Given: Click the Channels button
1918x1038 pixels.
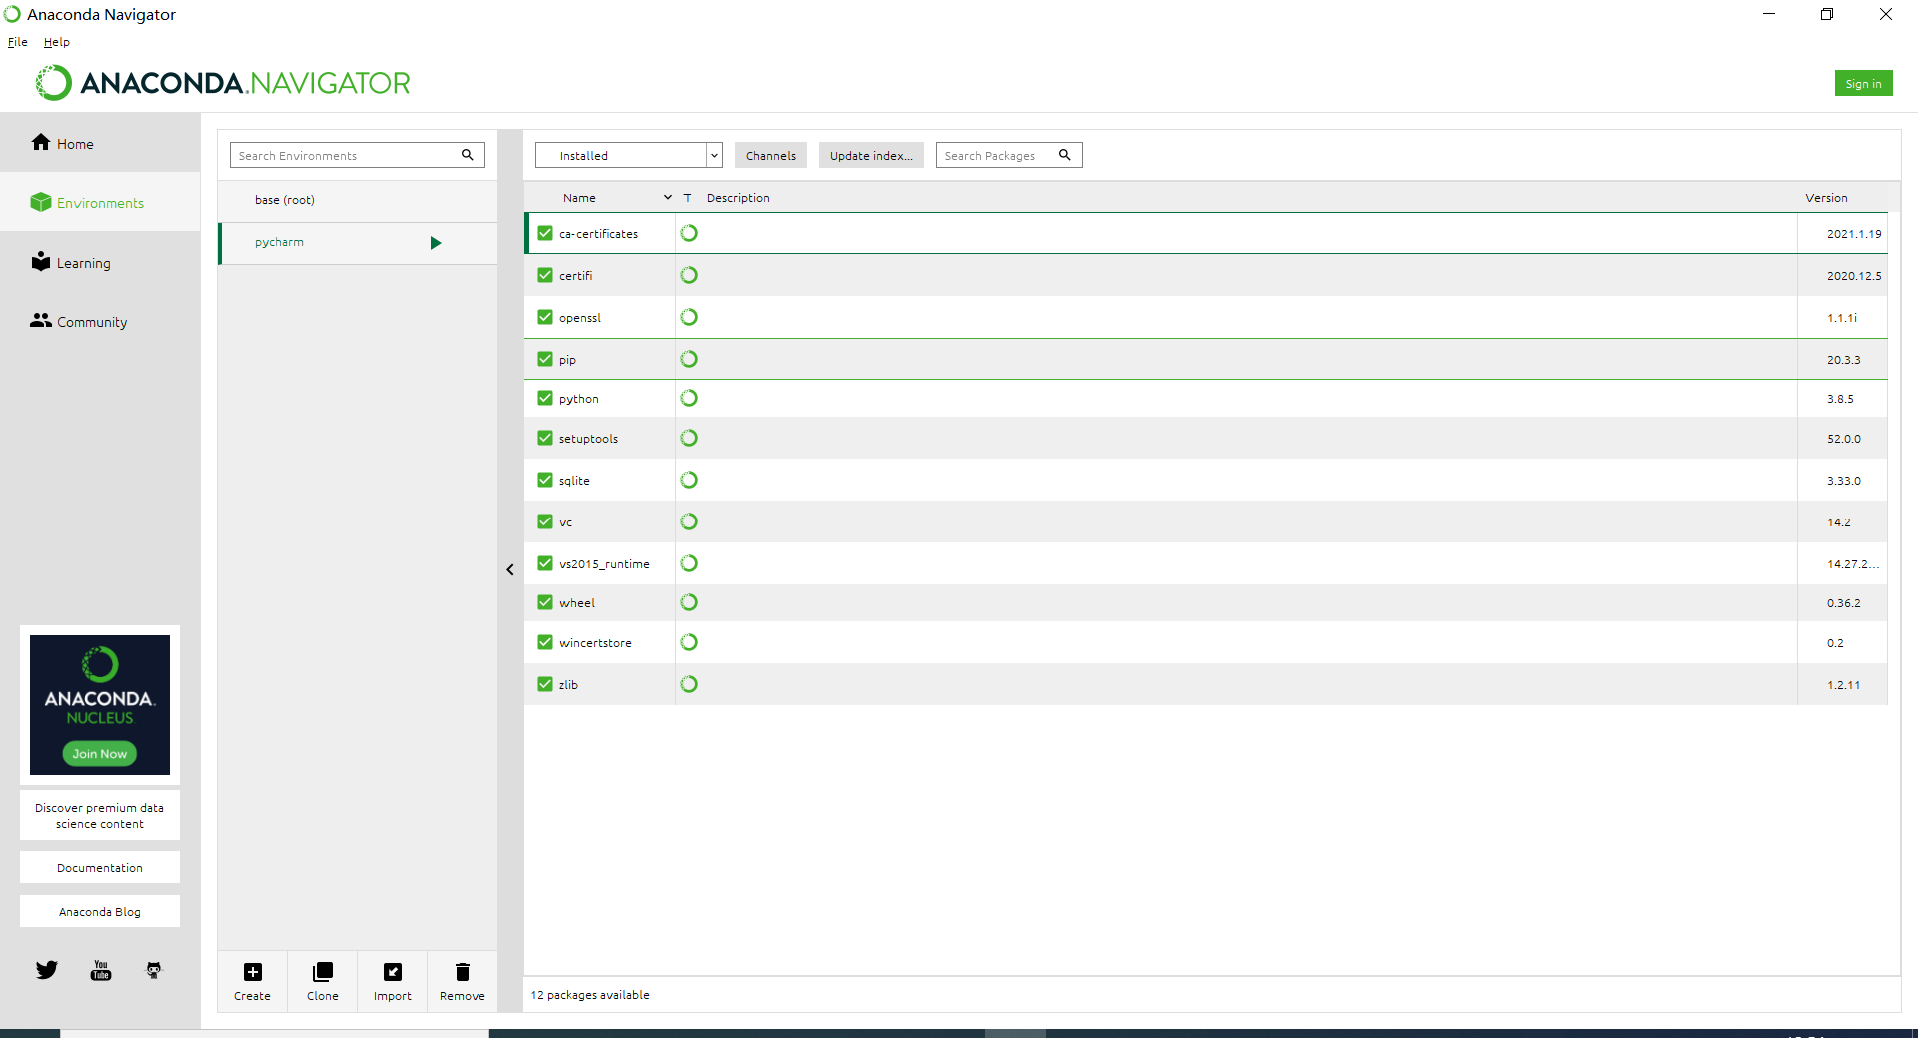Looking at the screenshot, I should tap(771, 155).
